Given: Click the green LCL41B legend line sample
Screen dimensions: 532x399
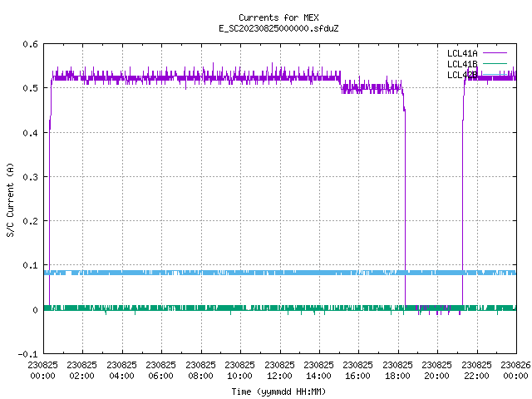Looking at the screenshot, I should pyautogui.click(x=495, y=63).
